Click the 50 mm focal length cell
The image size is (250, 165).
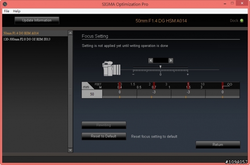pos(92,94)
